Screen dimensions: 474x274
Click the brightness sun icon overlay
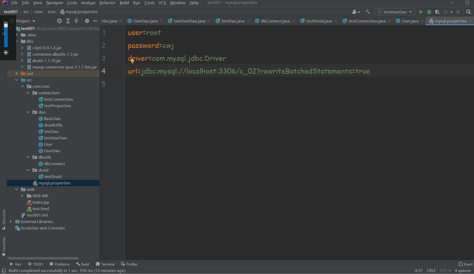click(x=6, y=53)
